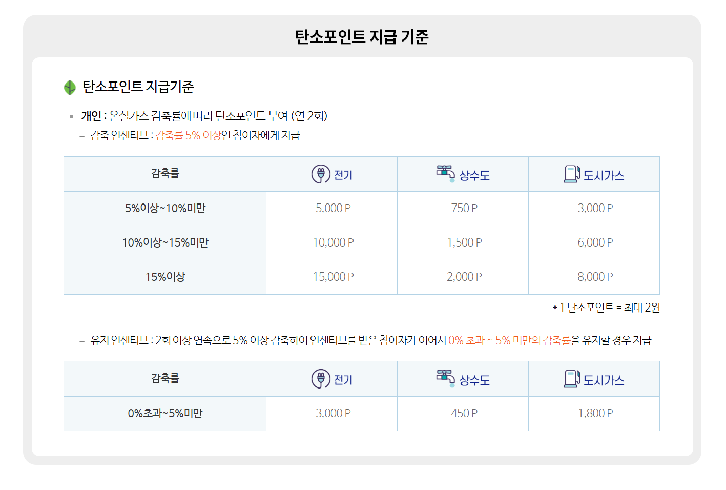Screen dimensions: 726x490
Task: Click the 전기 plug icon in 유지 인센티브 table
Action: pos(321,379)
